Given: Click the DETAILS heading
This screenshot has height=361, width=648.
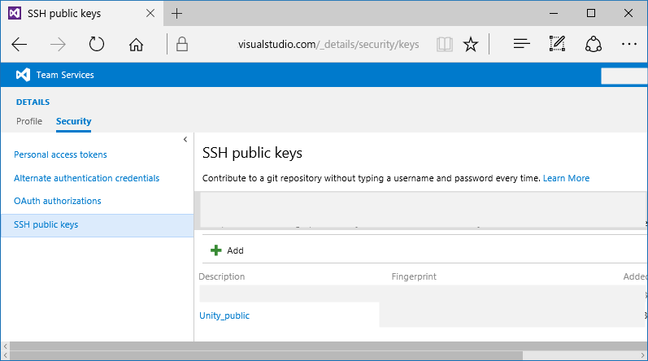Looking at the screenshot, I should pos(33,102).
